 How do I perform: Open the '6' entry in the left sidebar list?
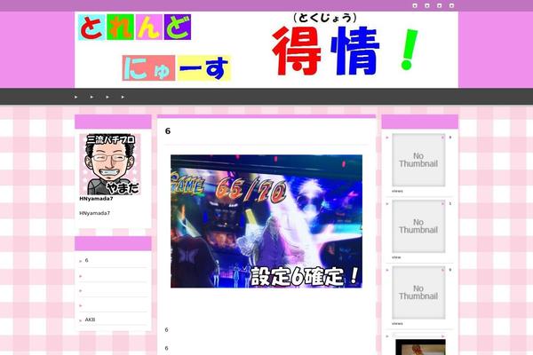(x=86, y=260)
